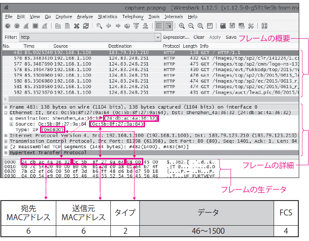Open the Internals menu
The width and height of the screenshot is (309, 241).
[x=173, y=17]
